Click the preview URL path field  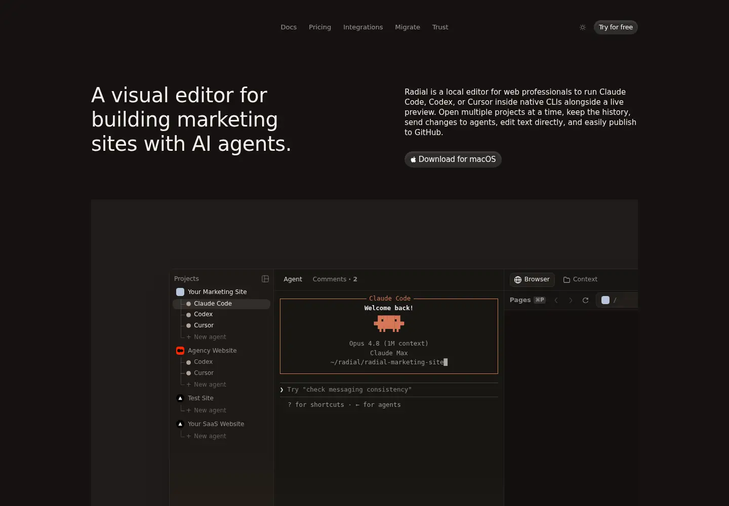[617, 300]
